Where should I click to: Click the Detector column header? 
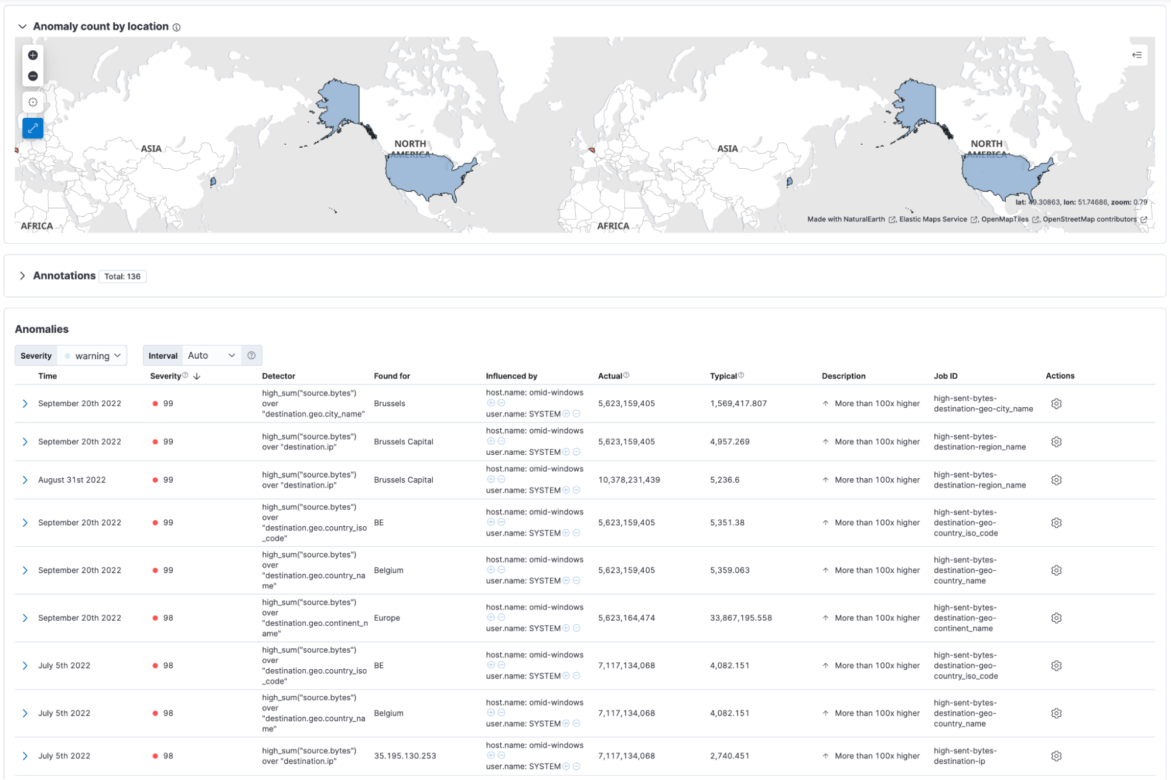278,376
